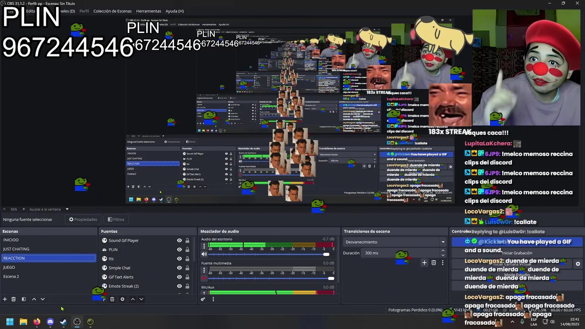Screen dimensions: 585x329
Task: Unlock the Sound Gif Player source
Action: point(187,240)
